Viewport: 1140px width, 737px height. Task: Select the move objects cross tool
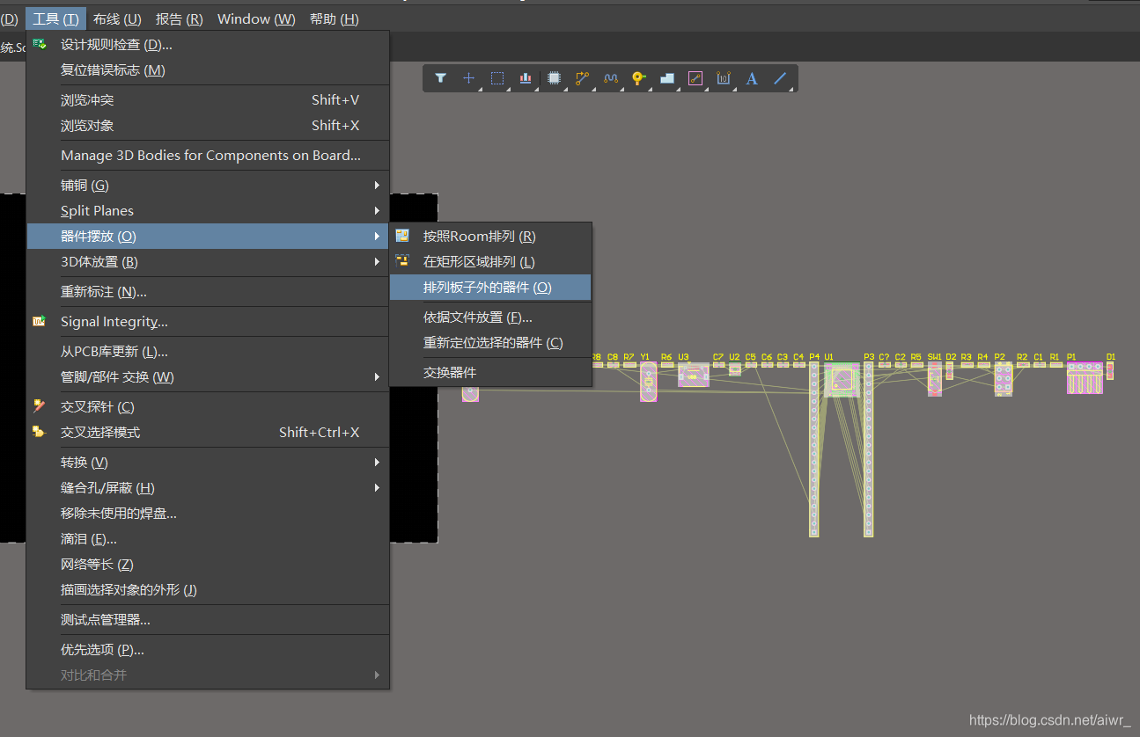468,78
